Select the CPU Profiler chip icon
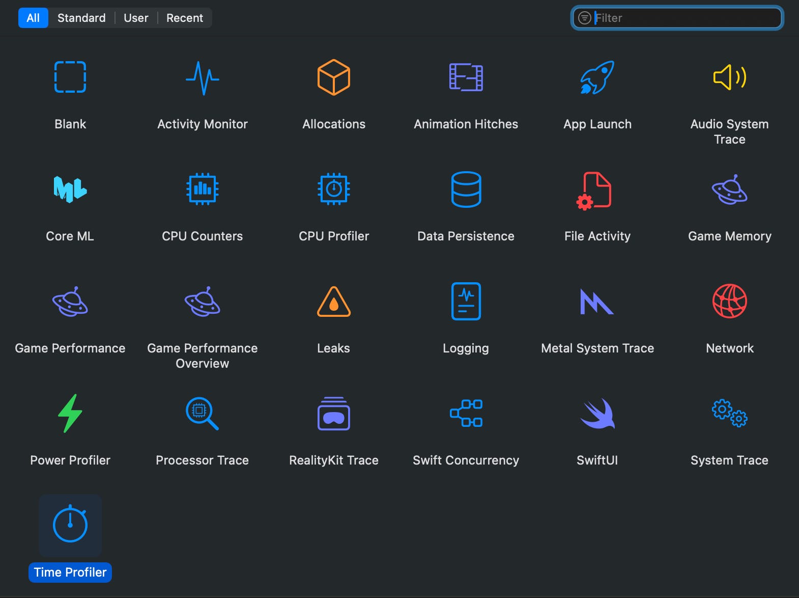Viewport: 799px width, 598px height. pyautogui.click(x=334, y=189)
